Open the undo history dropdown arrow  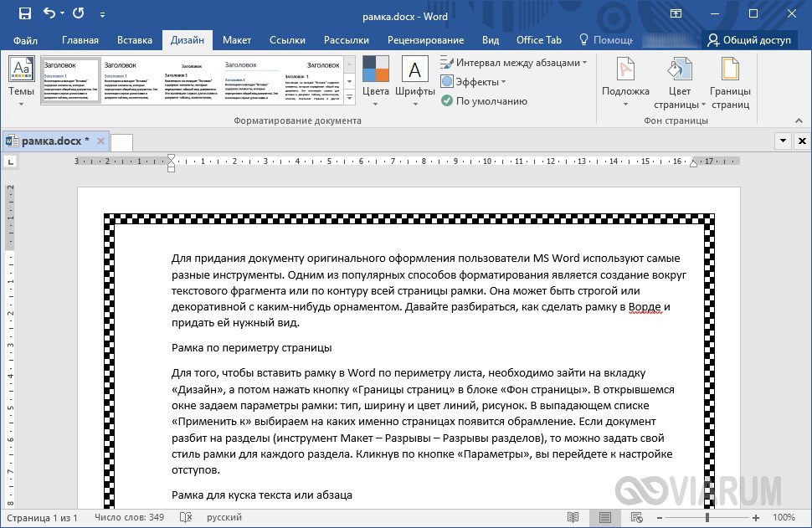[63, 13]
